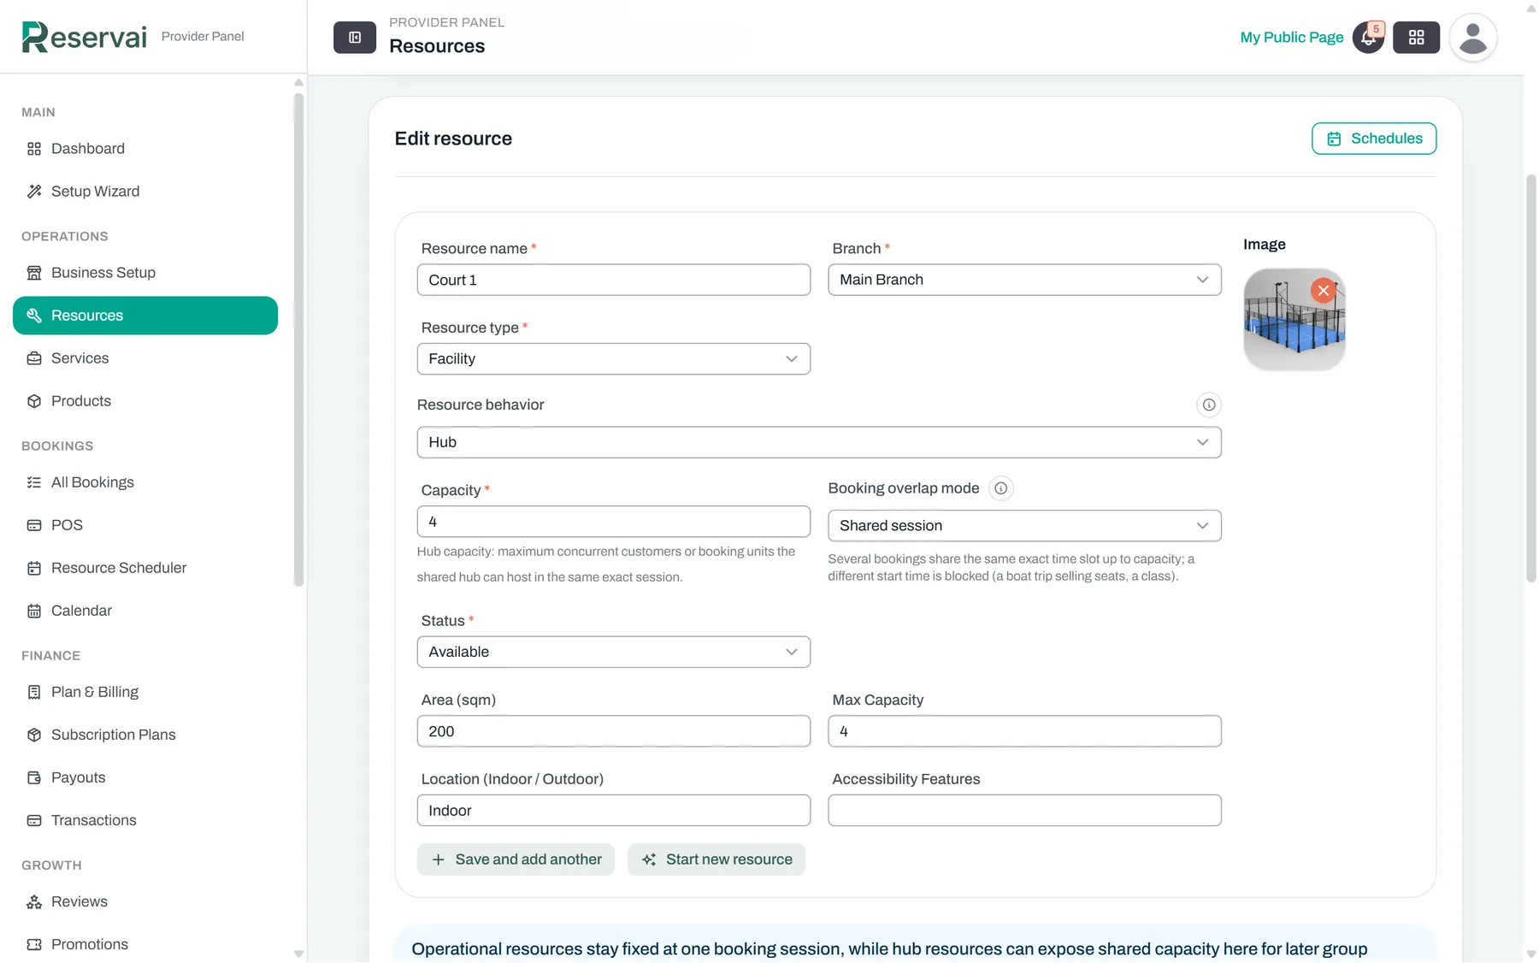Click the Dashboard grid icon
The image size is (1539, 963).
pos(34,149)
